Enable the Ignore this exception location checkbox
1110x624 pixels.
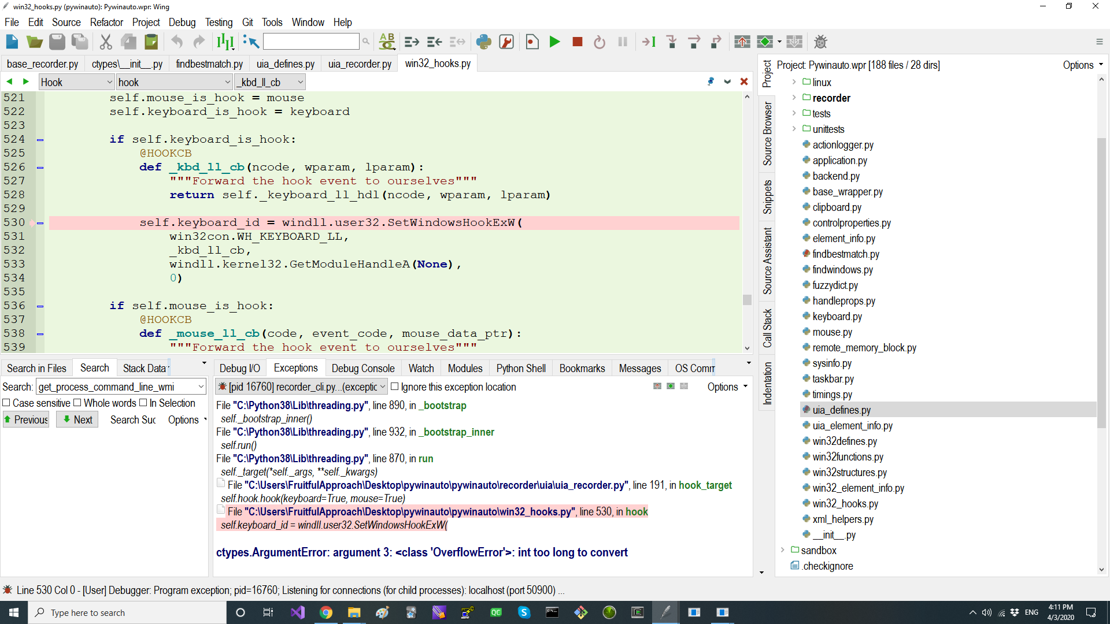coord(395,387)
